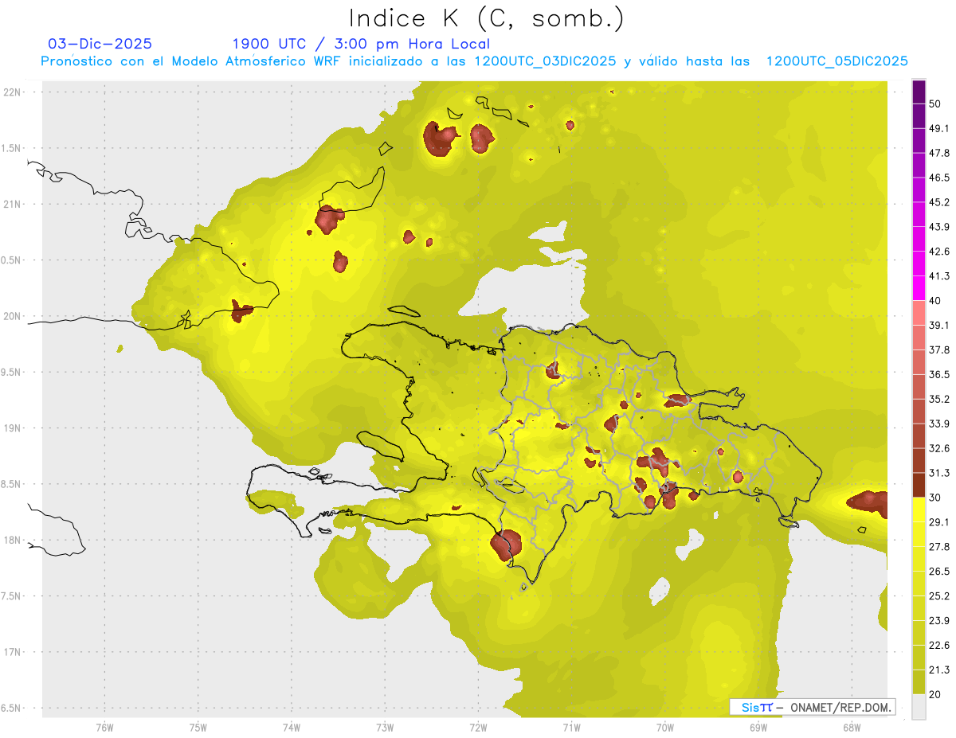The image size is (956, 738).
Task: Click the large brown patch on the Haiti southwest coast
Action: pyautogui.click(x=505, y=545)
